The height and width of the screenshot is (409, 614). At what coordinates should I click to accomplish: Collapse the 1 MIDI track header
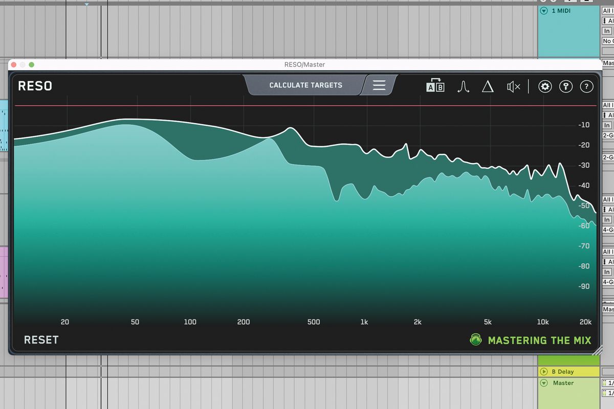pos(543,11)
